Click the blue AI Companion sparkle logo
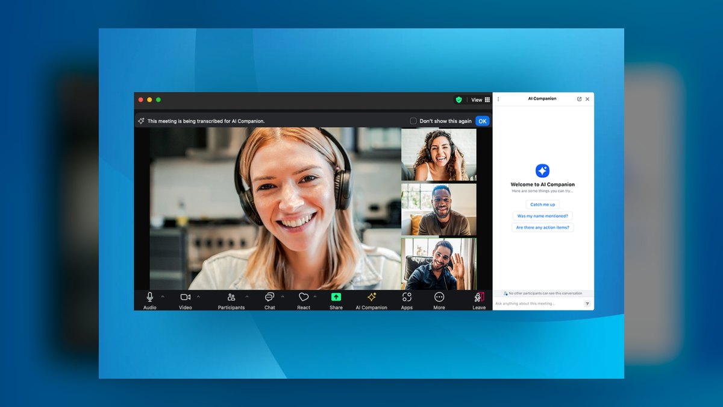 (x=543, y=171)
